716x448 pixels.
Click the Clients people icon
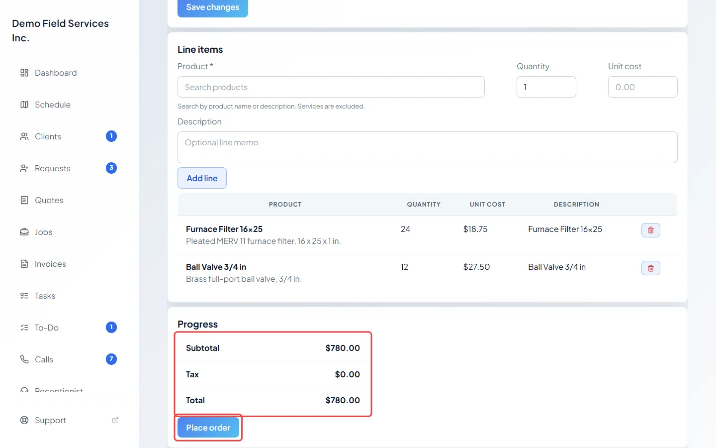pyautogui.click(x=24, y=136)
